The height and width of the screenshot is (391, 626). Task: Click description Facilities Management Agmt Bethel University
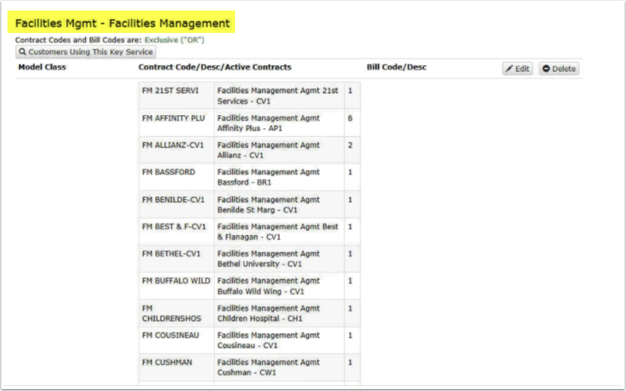[269, 258]
